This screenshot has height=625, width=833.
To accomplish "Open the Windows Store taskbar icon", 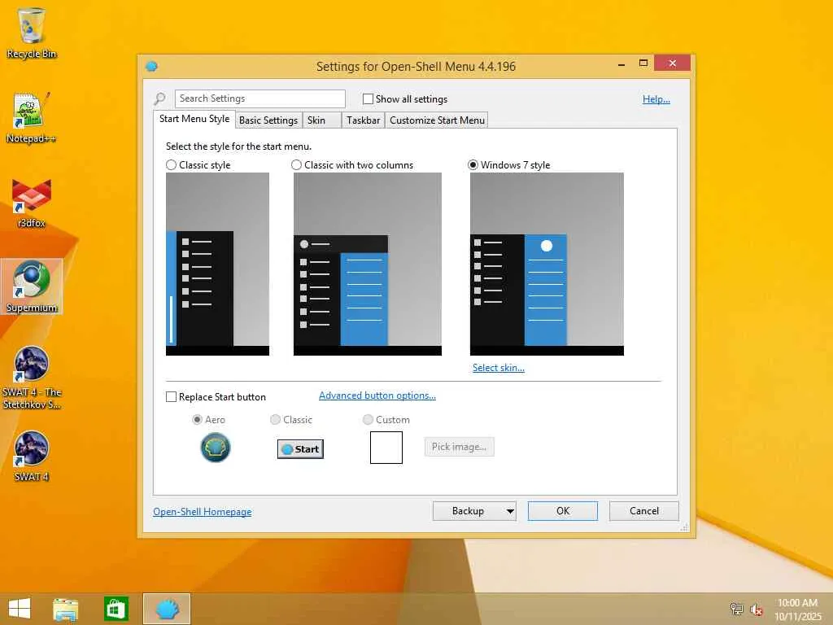I will point(116,609).
